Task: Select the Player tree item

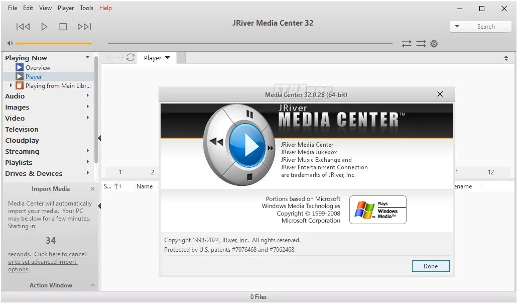Action: [34, 77]
